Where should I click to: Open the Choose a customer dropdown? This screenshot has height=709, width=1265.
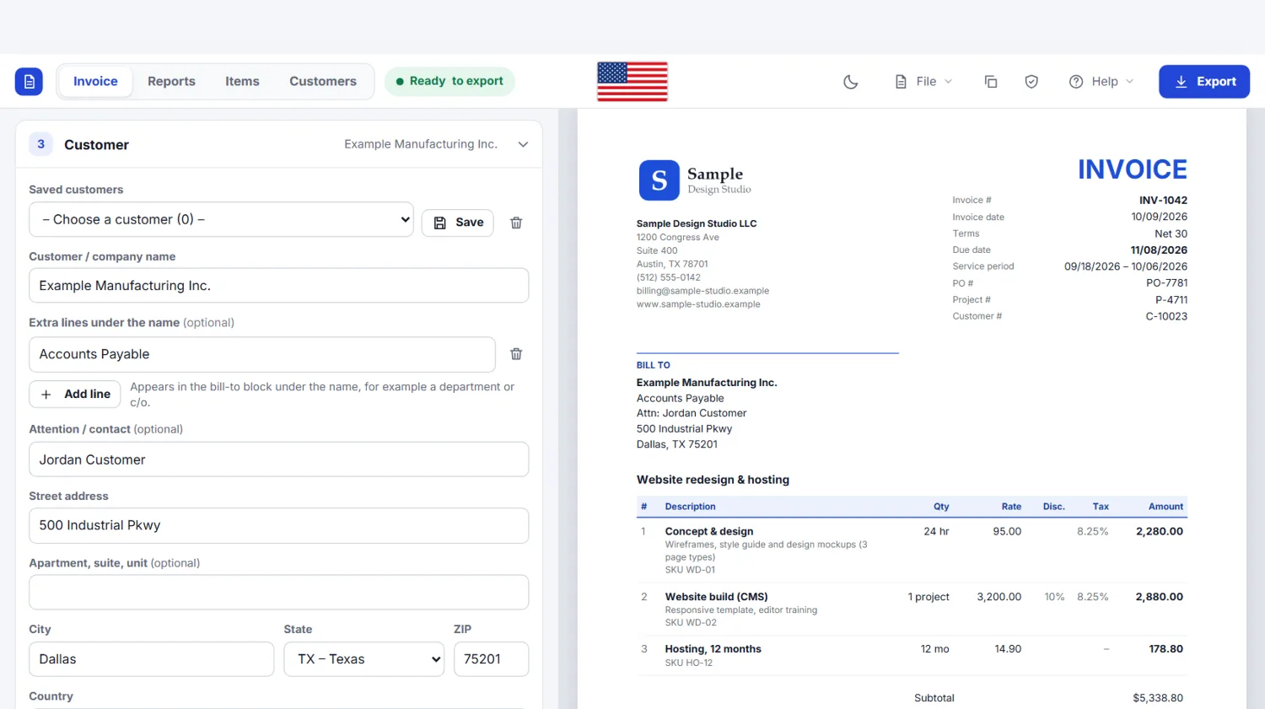click(221, 219)
